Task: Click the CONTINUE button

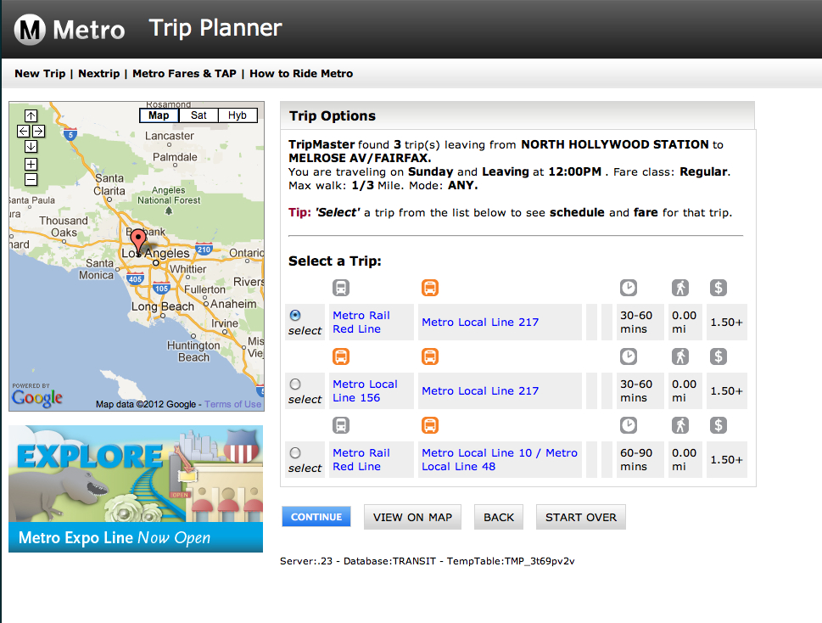Action: coord(316,517)
